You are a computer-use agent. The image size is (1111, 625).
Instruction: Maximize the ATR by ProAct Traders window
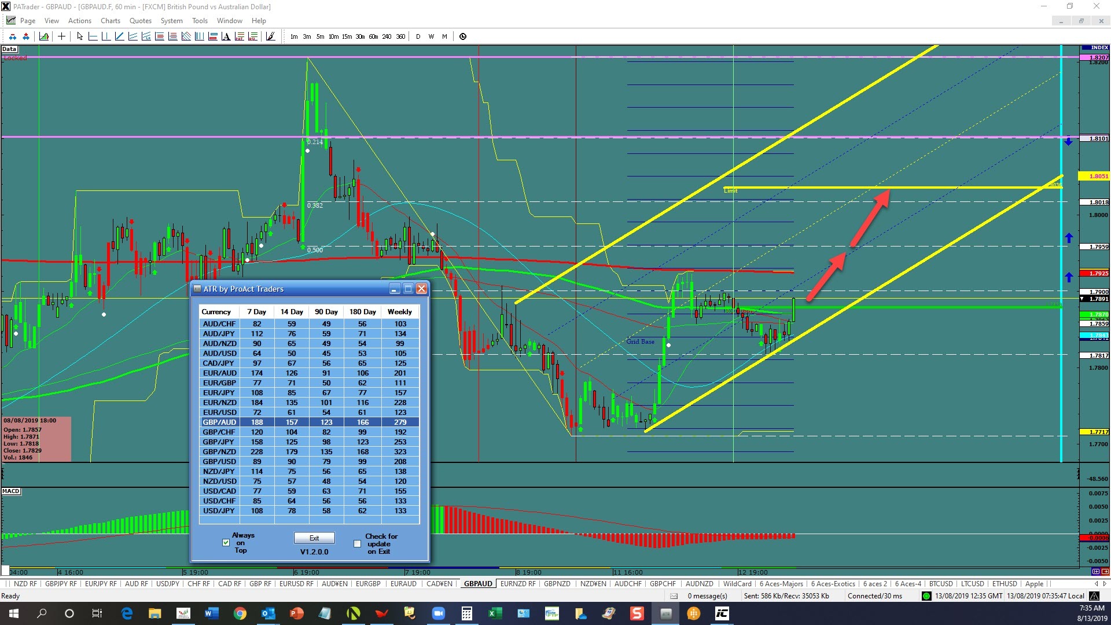[x=408, y=288]
